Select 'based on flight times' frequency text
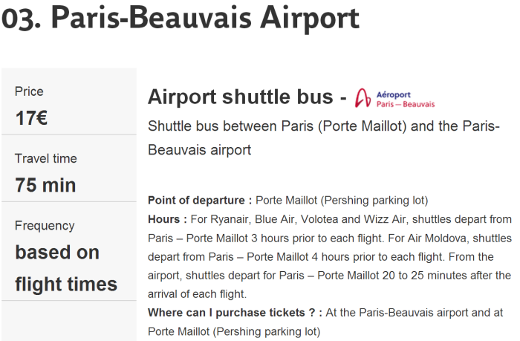 click(66, 268)
